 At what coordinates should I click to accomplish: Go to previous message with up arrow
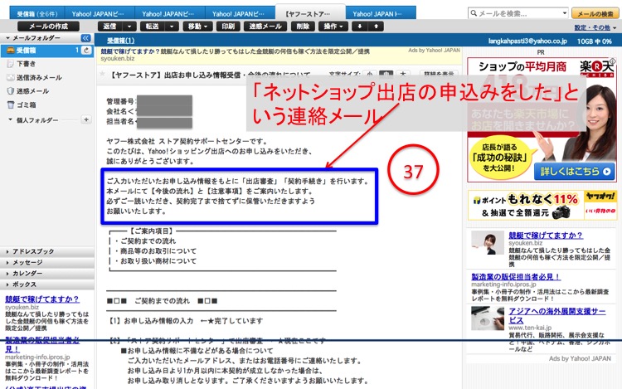click(x=376, y=27)
